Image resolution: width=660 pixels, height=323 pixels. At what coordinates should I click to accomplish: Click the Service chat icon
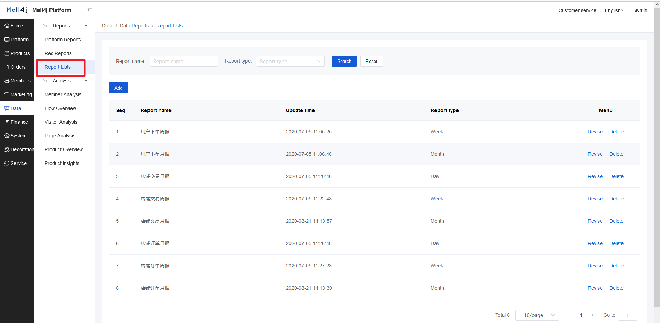7,163
